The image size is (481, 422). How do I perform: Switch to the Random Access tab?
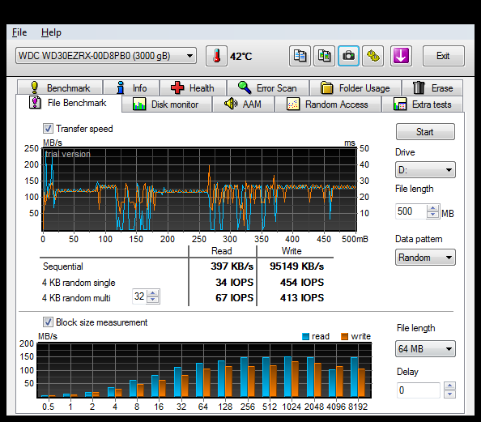coord(328,104)
